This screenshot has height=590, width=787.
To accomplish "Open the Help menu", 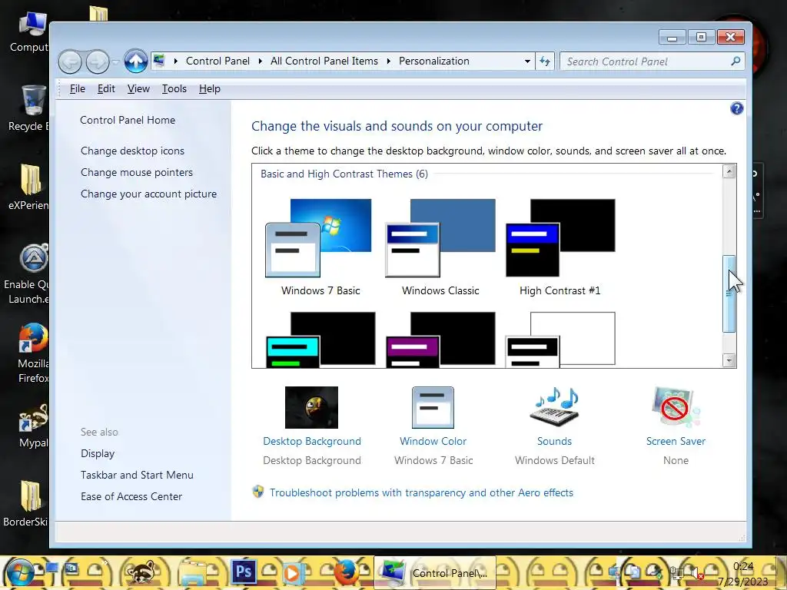I will (x=209, y=89).
